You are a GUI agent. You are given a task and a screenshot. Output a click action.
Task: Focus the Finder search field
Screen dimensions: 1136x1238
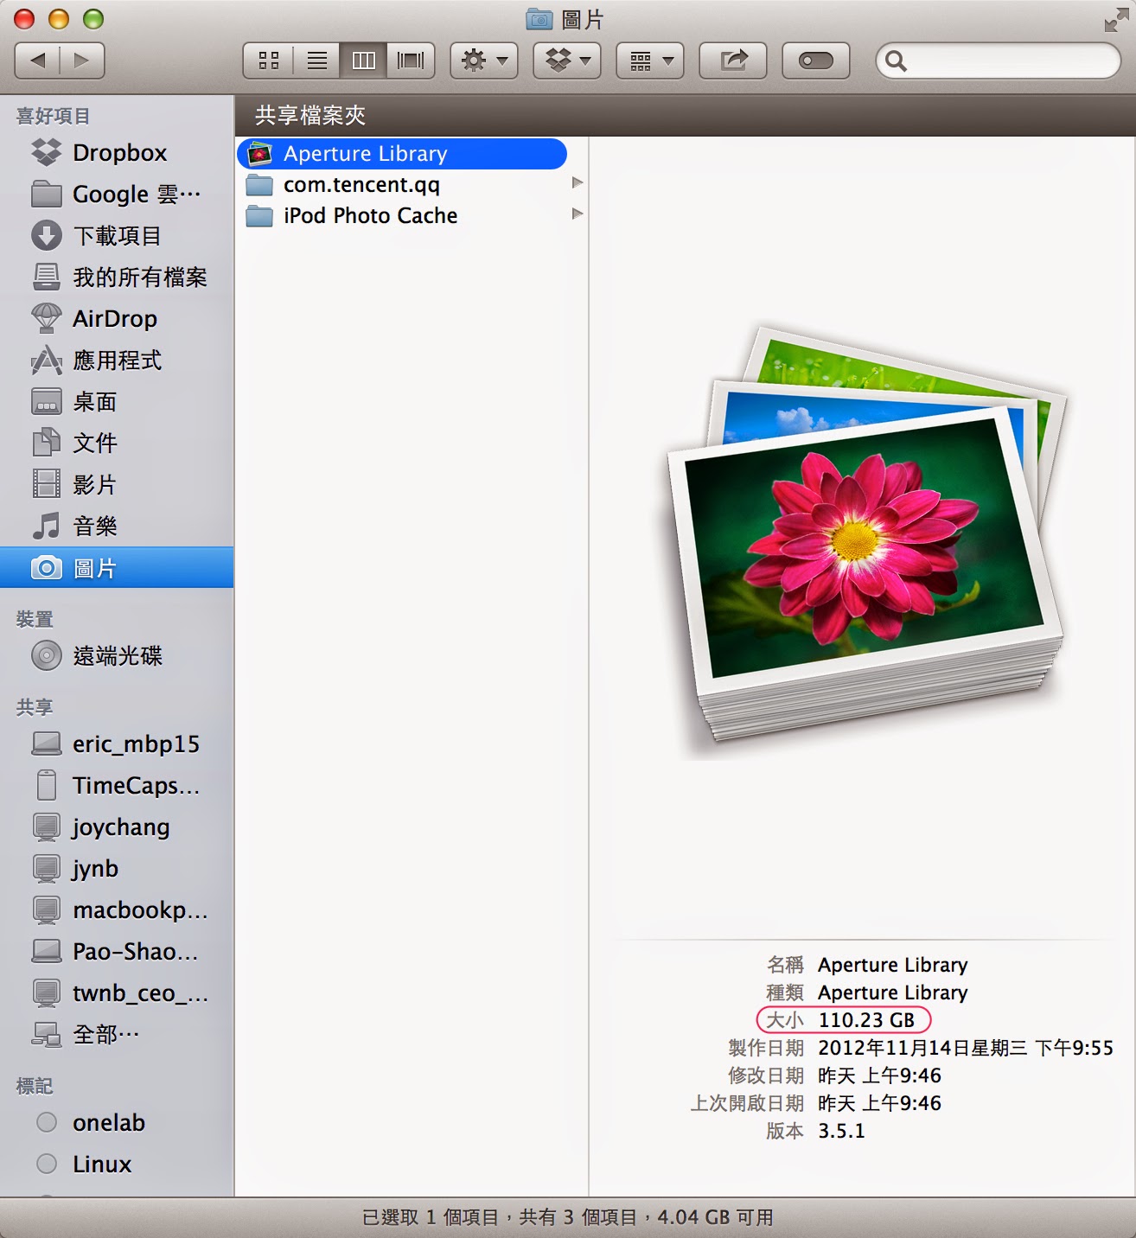[999, 61]
